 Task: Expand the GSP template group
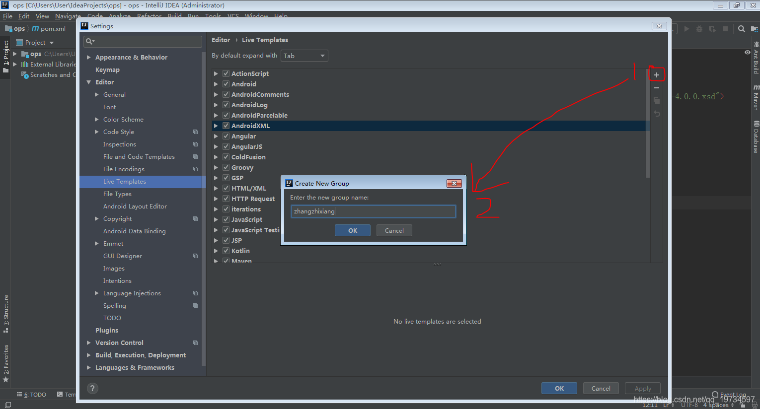pyautogui.click(x=216, y=178)
